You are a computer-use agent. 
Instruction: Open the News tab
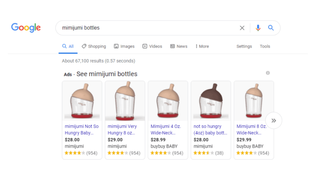pyautogui.click(x=179, y=47)
